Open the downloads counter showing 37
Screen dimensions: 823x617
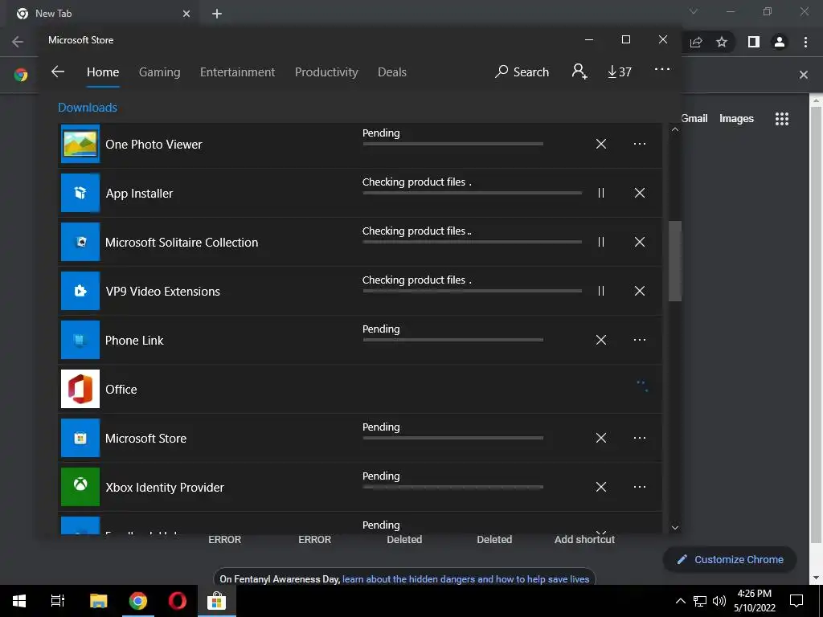620,72
